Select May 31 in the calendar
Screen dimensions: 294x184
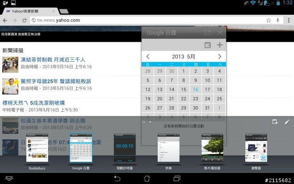207,108
